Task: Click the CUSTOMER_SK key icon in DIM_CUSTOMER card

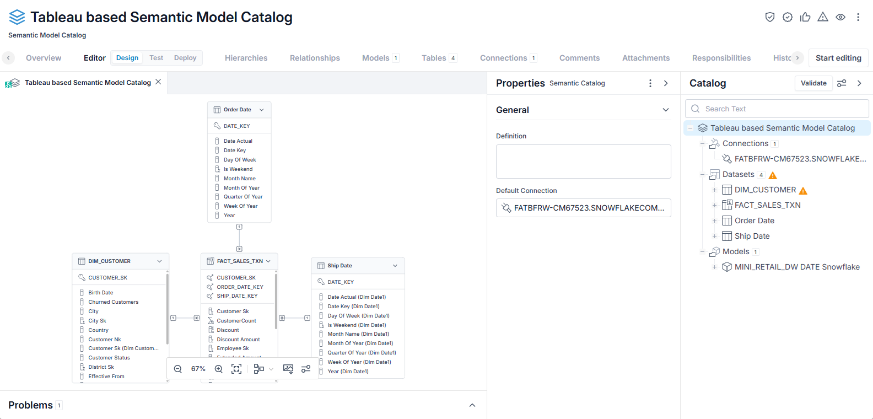Action: pos(82,277)
